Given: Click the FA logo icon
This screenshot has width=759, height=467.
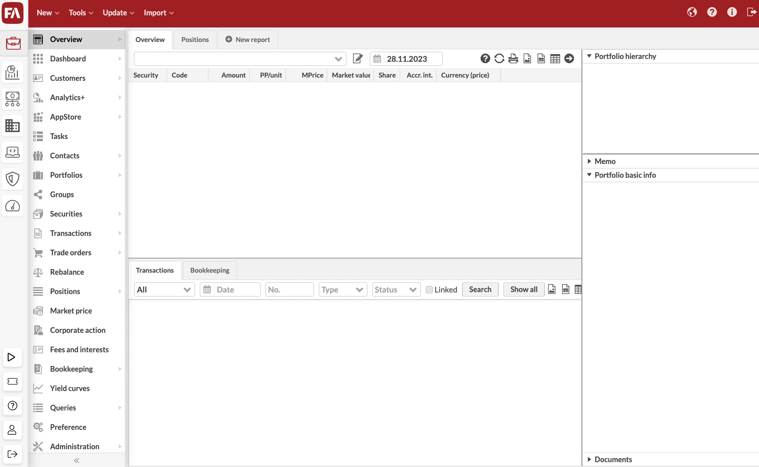Looking at the screenshot, I should [13, 13].
